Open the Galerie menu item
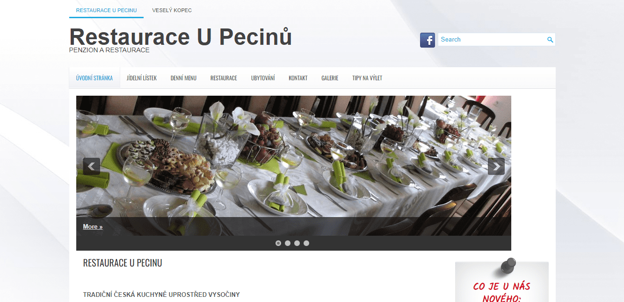This screenshot has width=624, height=302. coord(330,78)
